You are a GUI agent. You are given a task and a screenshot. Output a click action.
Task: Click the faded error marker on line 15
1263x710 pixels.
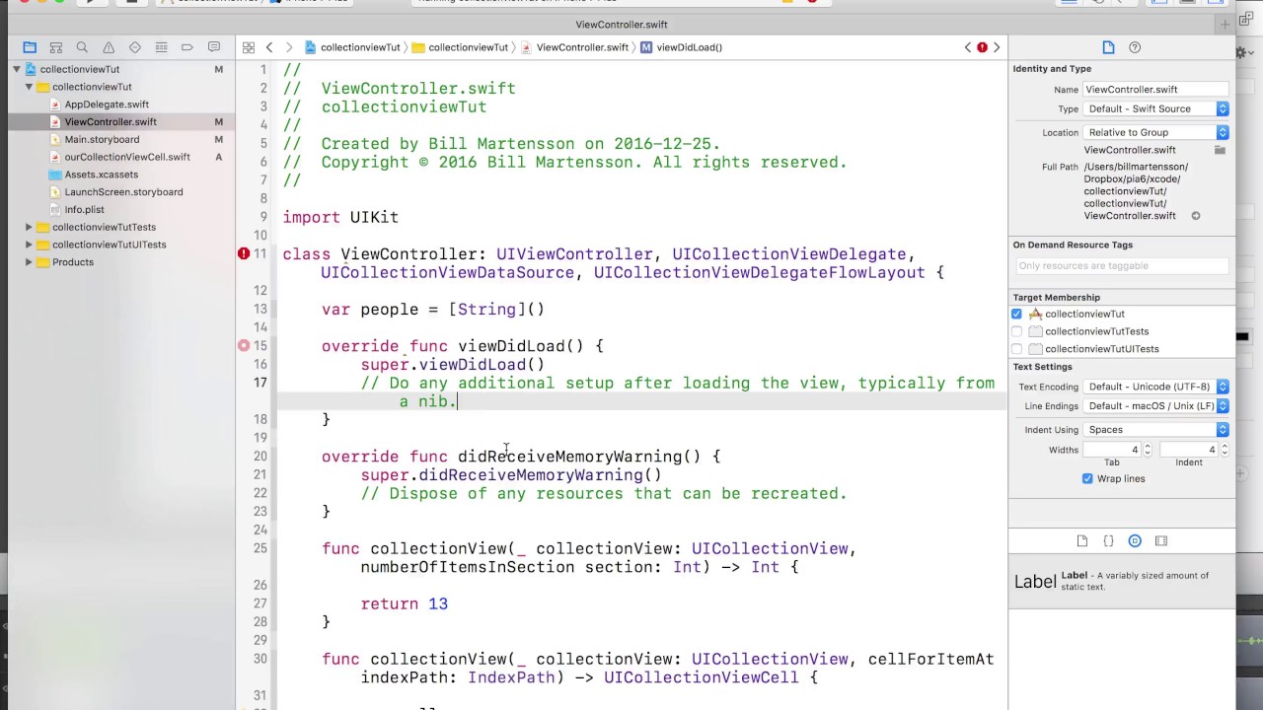click(244, 346)
